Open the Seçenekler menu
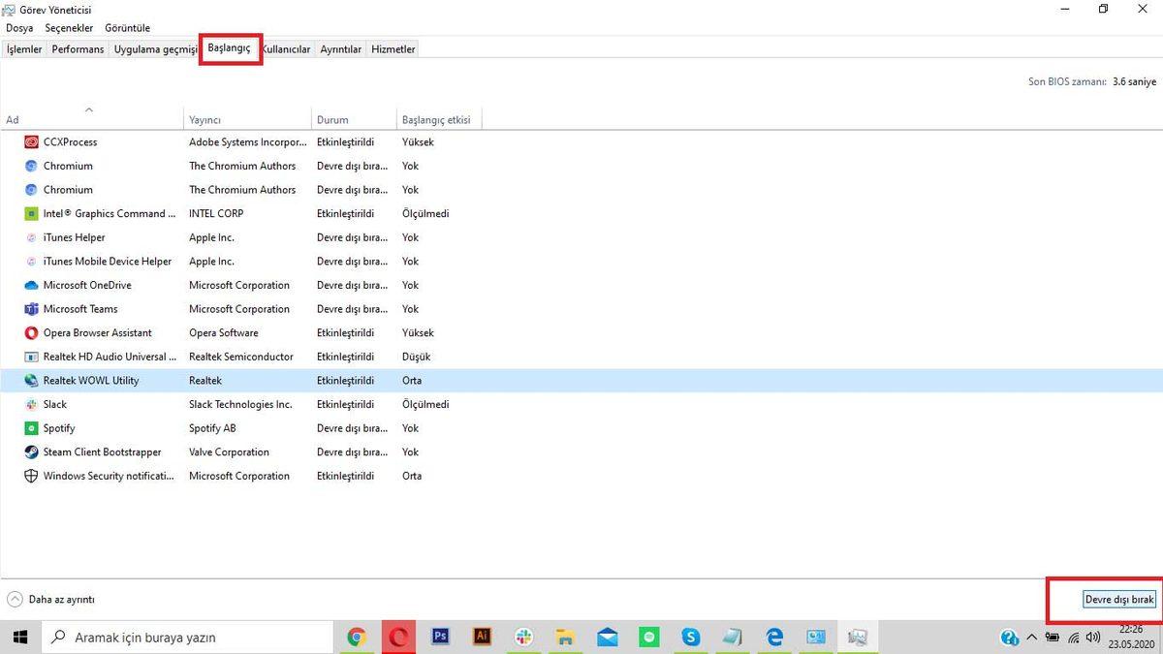Screen dimensions: 1163x654 pyautogui.click(x=68, y=28)
